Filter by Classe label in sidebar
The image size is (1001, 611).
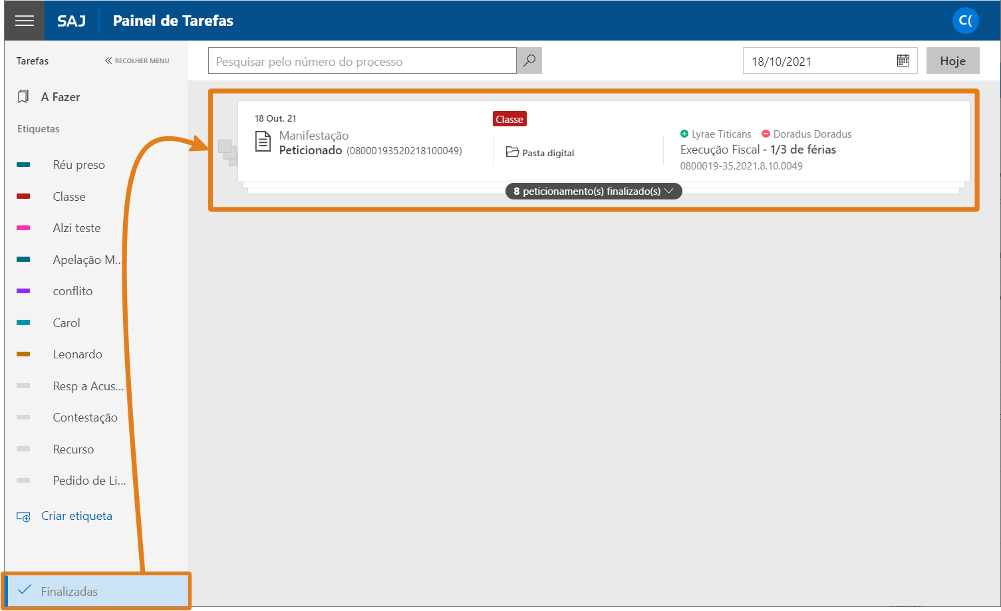[69, 197]
